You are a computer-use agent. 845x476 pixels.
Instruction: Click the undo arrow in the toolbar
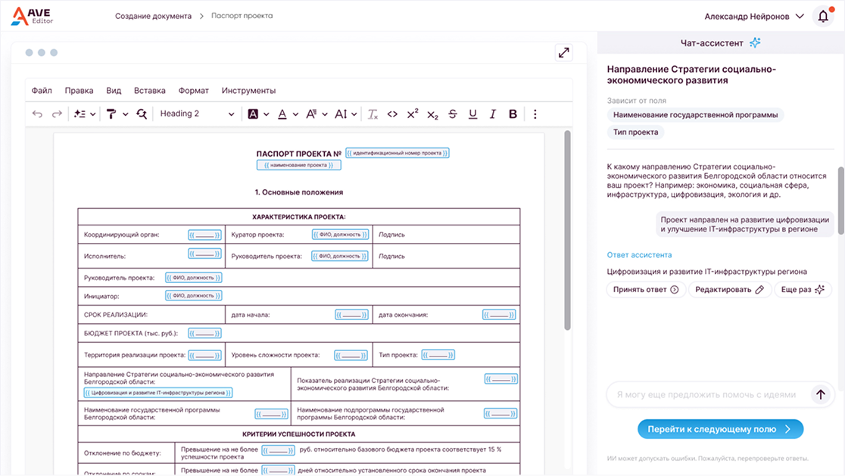37,114
